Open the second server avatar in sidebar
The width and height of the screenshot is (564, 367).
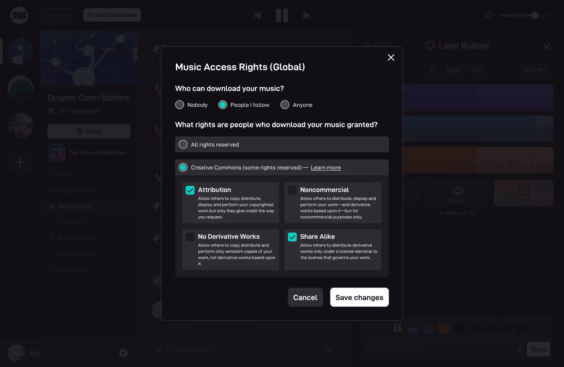point(20,88)
